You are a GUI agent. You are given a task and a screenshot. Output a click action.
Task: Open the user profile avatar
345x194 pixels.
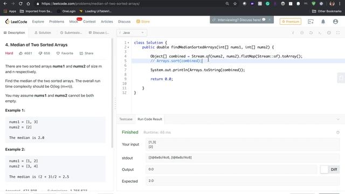(x=335, y=22)
